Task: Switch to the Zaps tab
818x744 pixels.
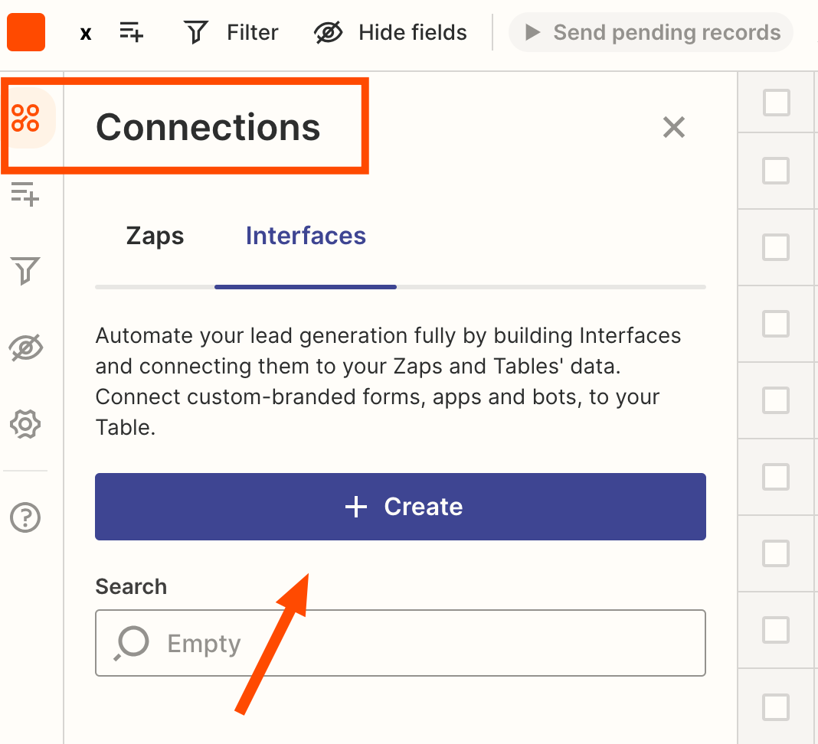Action: click(x=155, y=236)
